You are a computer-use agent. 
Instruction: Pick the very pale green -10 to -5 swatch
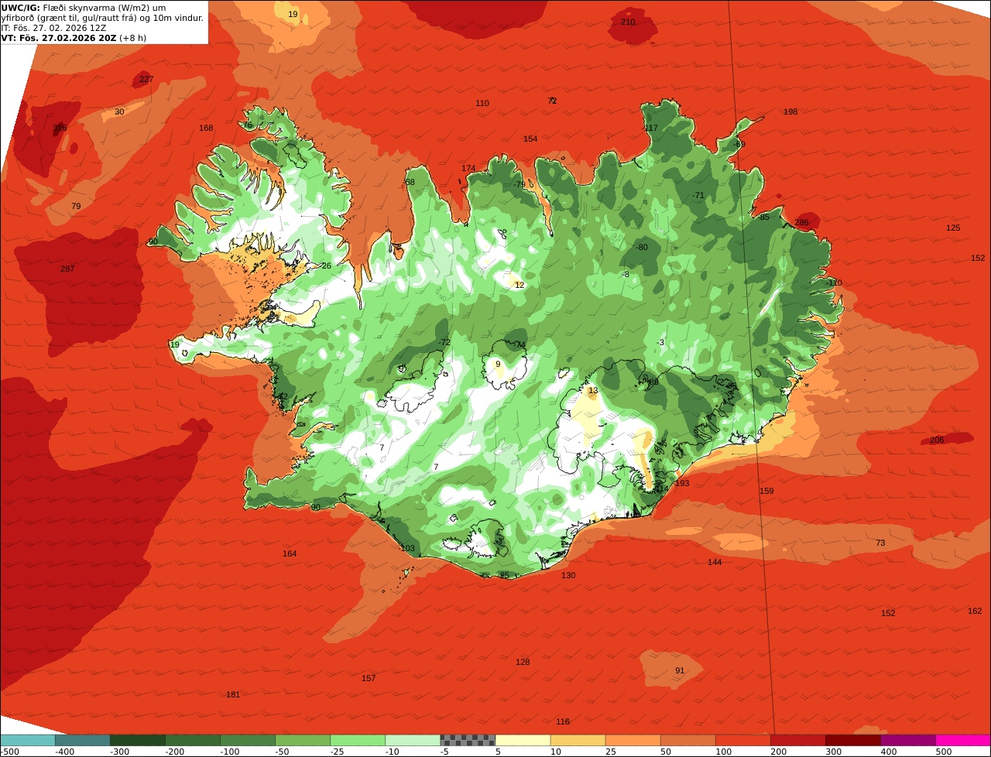click(x=413, y=740)
